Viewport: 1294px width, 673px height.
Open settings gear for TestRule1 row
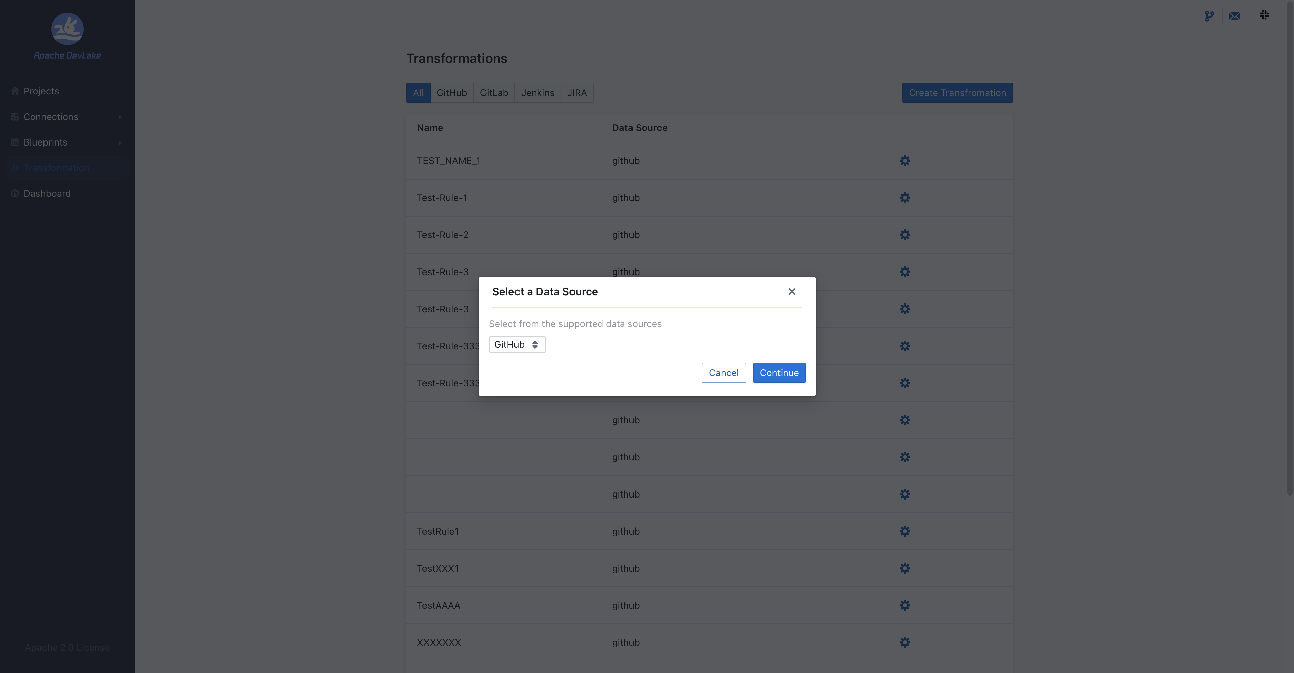coord(904,531)
